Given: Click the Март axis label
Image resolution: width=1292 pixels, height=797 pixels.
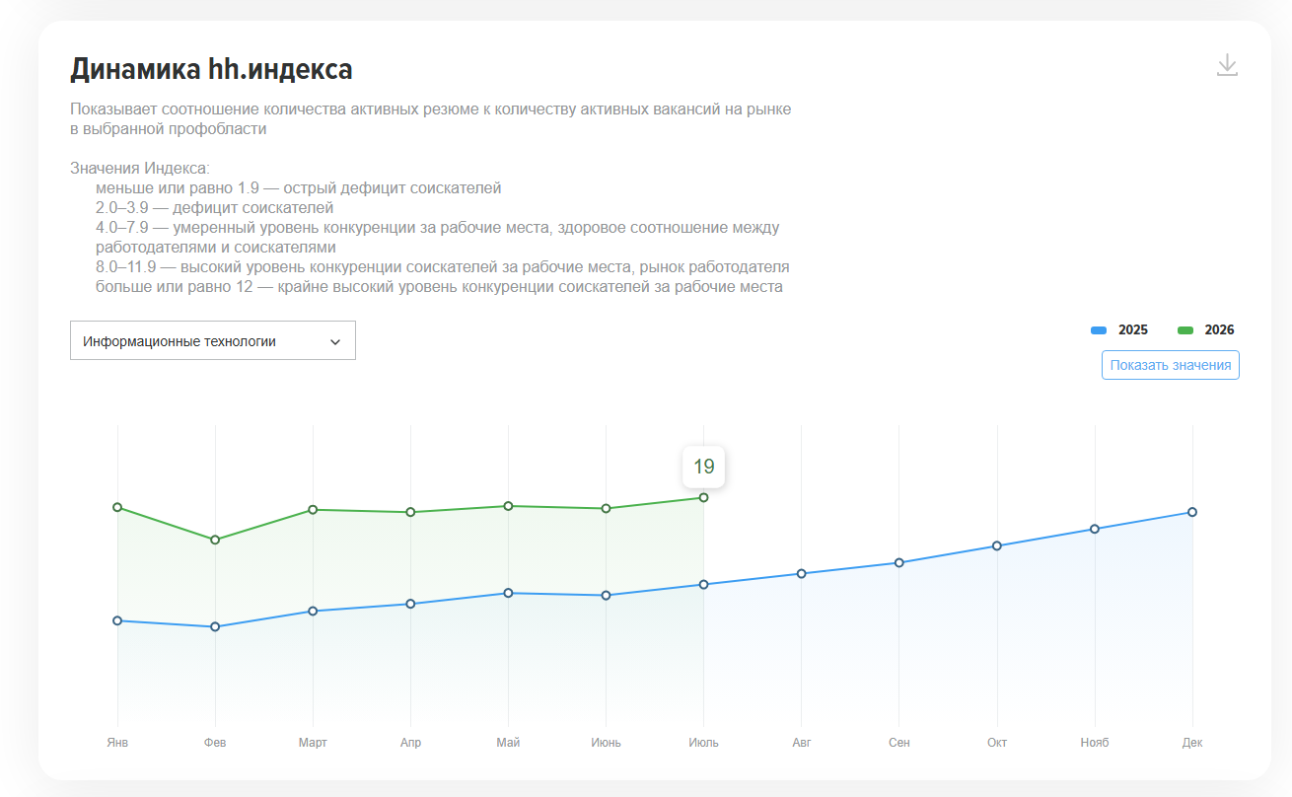Looking at the screenshot, I should 313,743.
